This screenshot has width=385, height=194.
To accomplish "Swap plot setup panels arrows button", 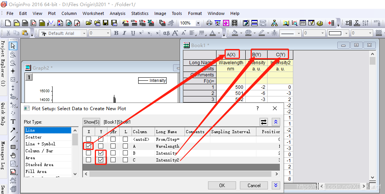I will click(x=263, y=122).
